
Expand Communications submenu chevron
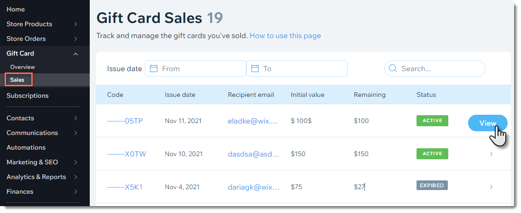(76, 133)
